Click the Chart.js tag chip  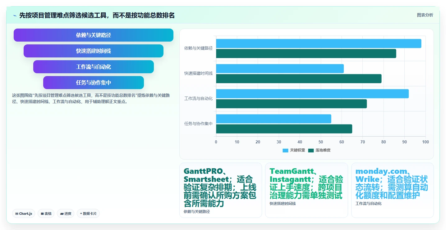tap(24, 214)
